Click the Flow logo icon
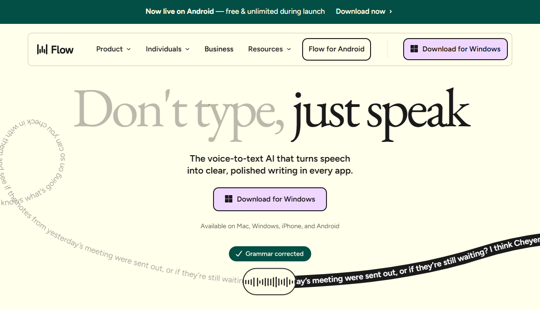This screenshot has height=309, width=540. pyautogui.click(x=42, y=49)
